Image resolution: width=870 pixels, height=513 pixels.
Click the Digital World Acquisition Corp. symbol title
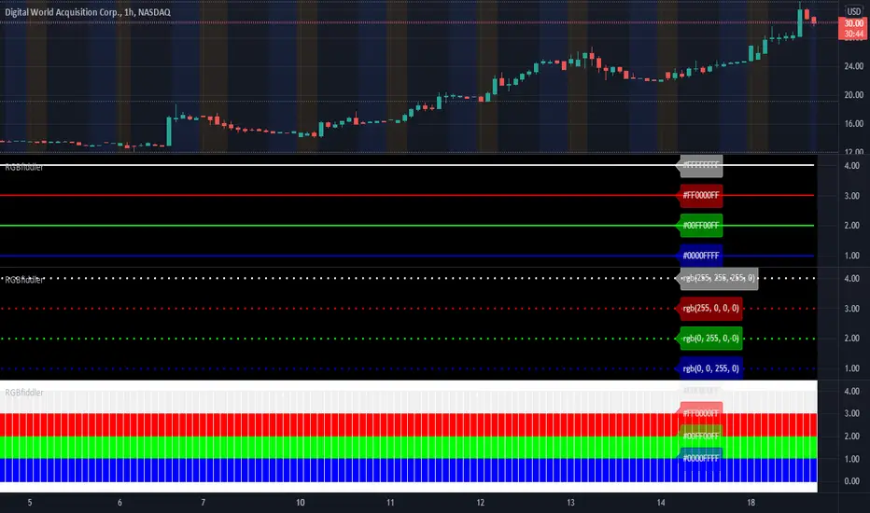click(88, 12)
